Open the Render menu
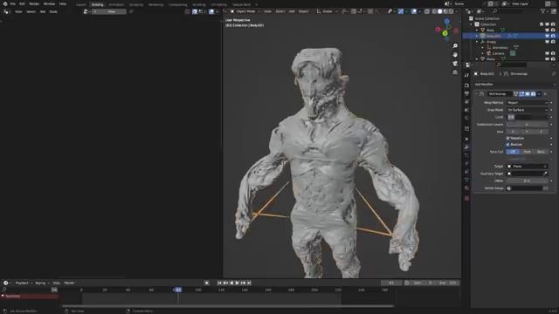Screen dimensions: 559x314 [34, 3]
